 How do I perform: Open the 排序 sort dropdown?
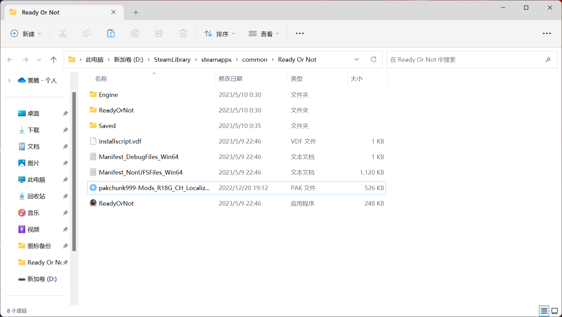tap(219, 33)
